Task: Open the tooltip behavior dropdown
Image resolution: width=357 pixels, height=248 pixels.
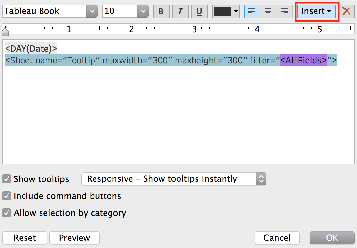Action: (x=261, y=179)
